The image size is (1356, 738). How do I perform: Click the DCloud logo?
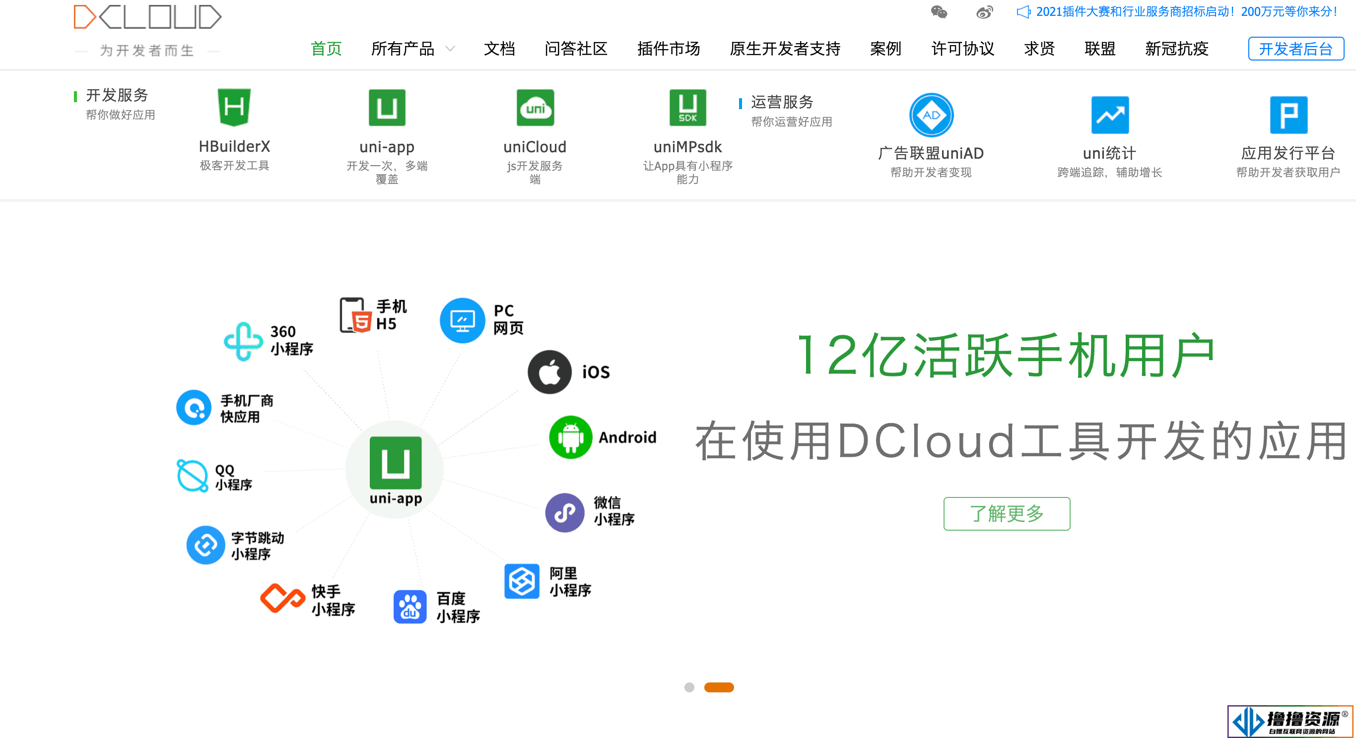click(x=147, y=17)
